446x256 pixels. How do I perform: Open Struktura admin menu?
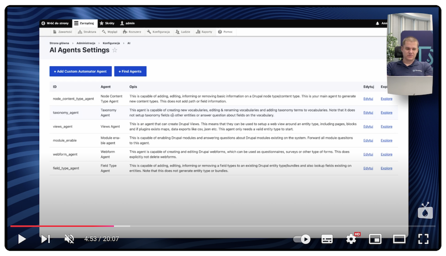[x=87, y=32]
